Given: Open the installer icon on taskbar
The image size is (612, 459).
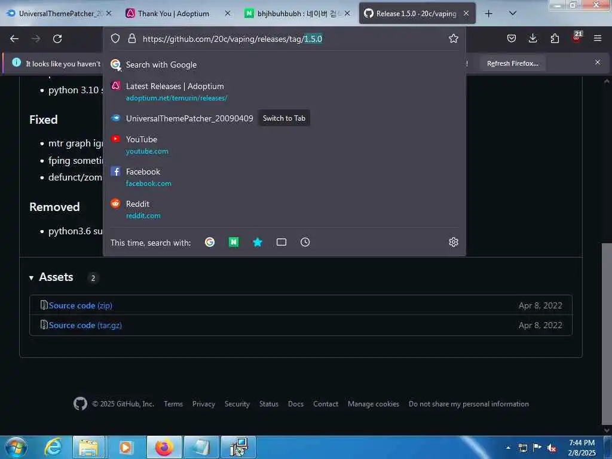Looking at the screenshot, I should pos(238,447).
